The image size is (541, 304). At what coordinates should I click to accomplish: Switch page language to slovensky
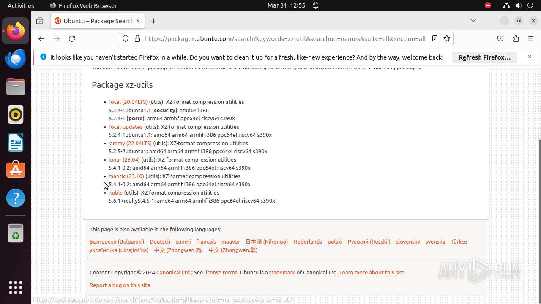(x=408, y=242)
